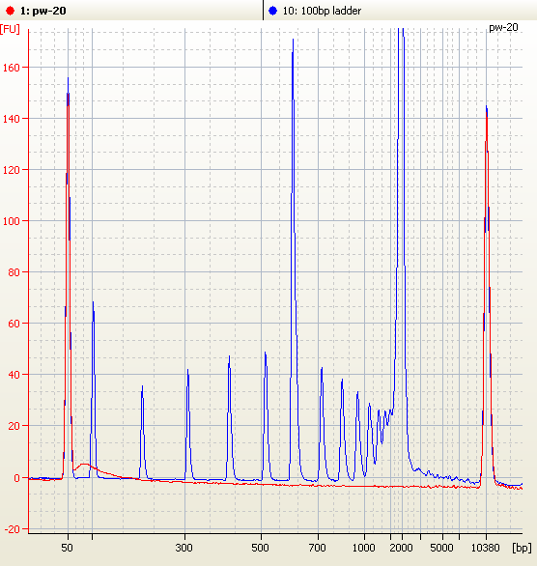Viewport: 537px width, 566px height.
Task: Select the '1: pw-20' legend label
Action: [42, 11]
